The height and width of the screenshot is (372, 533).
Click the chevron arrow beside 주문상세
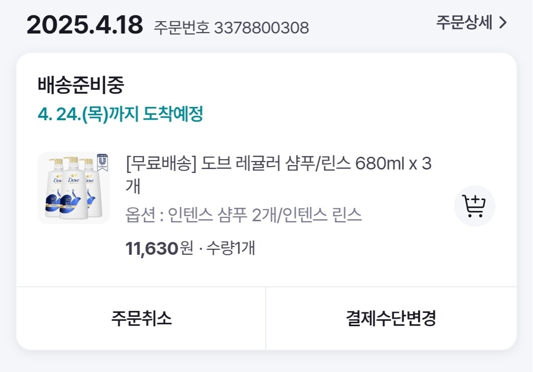503,23
